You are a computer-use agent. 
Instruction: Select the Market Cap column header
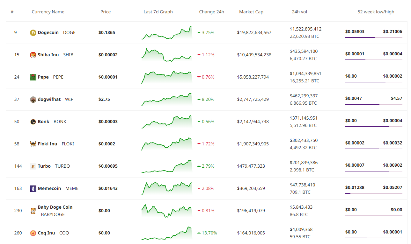251,12
